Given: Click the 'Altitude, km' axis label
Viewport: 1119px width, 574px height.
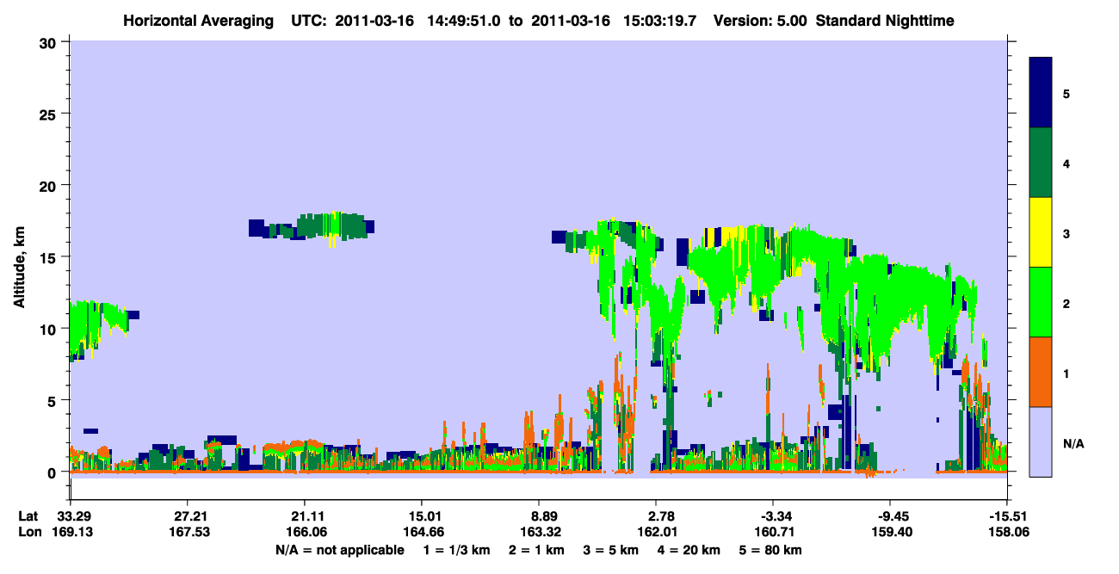Looking at the screenshot, I should (x=19, y=268).
